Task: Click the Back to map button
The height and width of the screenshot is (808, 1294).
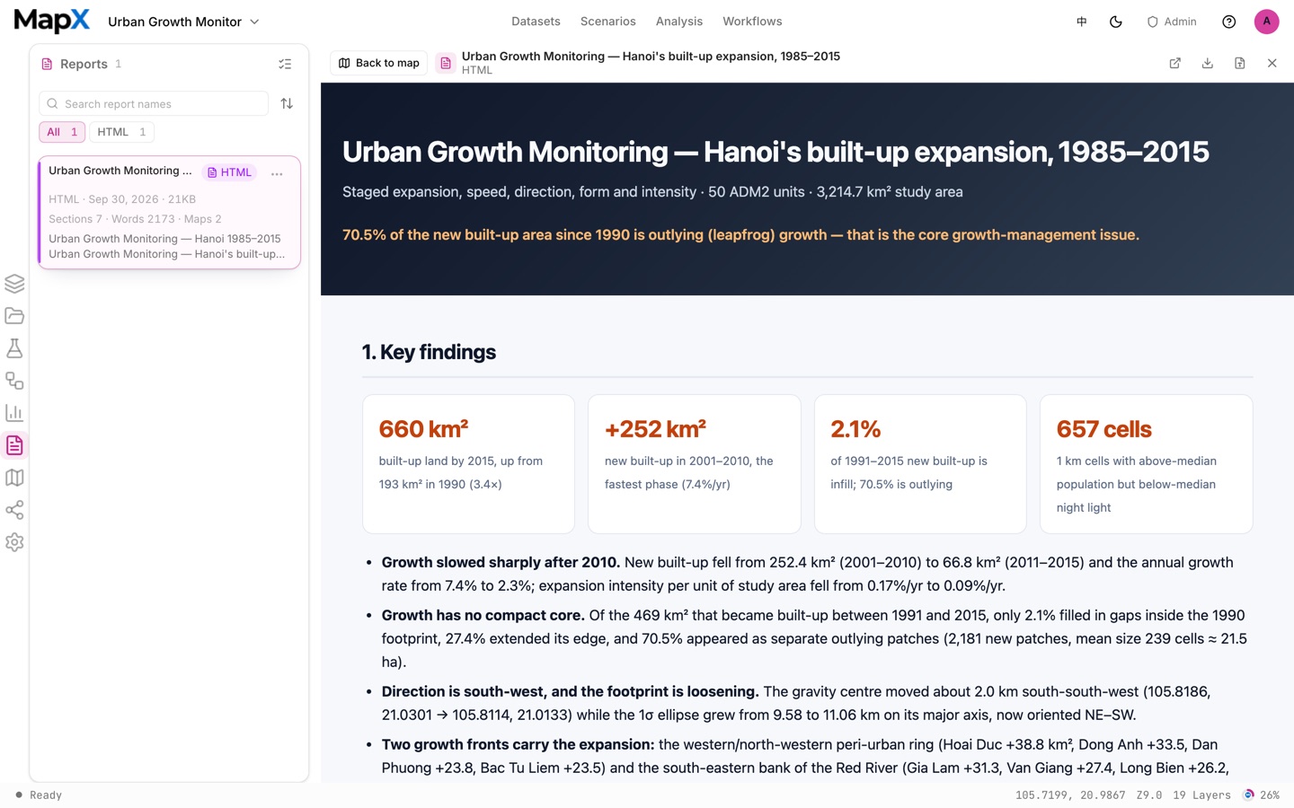Action: 379,63
